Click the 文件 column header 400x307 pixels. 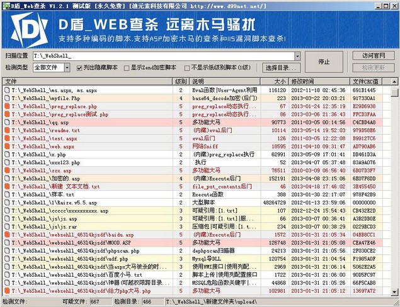point(87,82)
